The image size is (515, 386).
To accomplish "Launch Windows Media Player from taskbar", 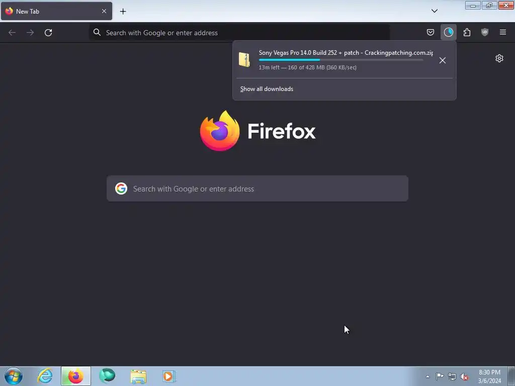I will pyautogui.click(x=169, y=376).
